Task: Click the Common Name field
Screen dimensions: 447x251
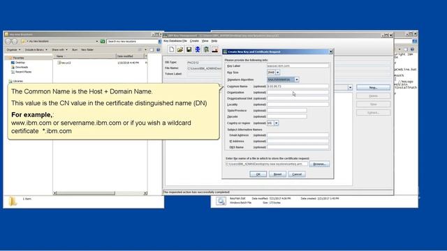Action: tap(298, 86)
